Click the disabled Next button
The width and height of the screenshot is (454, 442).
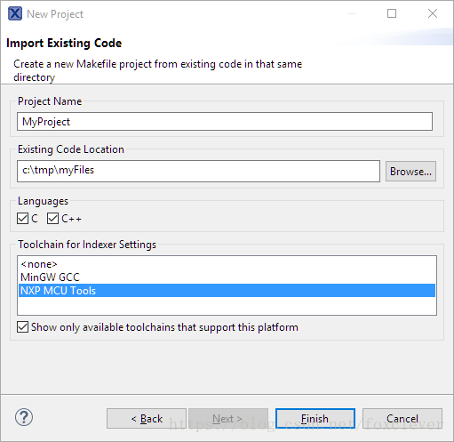tap(228, 419)
